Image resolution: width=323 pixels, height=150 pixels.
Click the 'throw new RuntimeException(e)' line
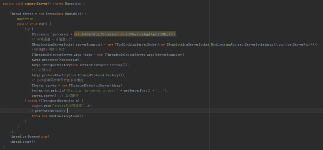[58, 116]
